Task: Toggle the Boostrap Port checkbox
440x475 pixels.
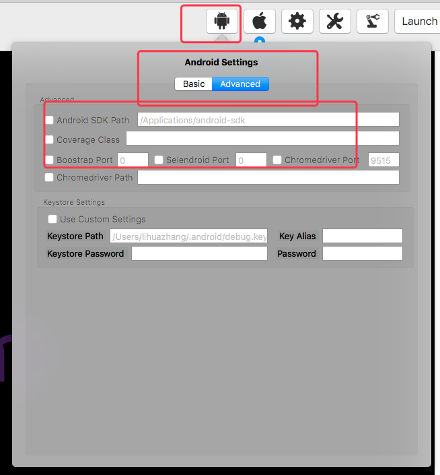Action: pyautogui.click(x=49, y=160)
